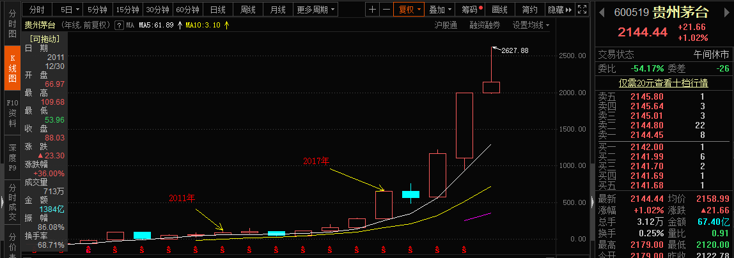
Task: Click the 卖三 2145.01 ask row
Action: click(x=663, y=116)
